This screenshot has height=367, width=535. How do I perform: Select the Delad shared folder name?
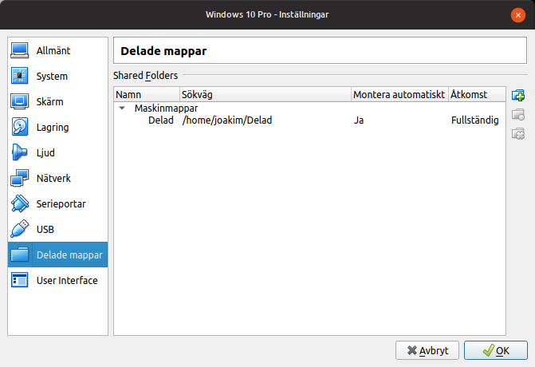[161, 120]
